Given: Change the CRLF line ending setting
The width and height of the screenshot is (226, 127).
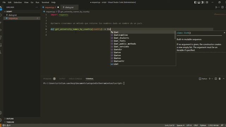Looking at the screenshot, I should (x=196, y=126).
